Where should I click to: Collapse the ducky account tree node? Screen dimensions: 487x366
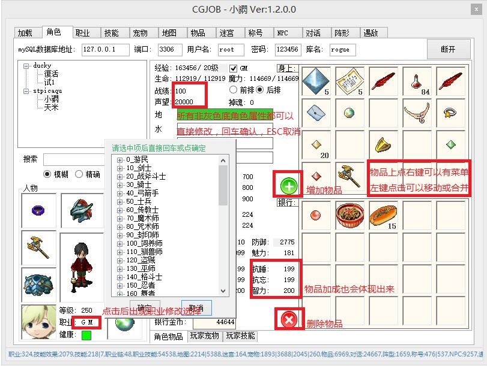(26, 65)
